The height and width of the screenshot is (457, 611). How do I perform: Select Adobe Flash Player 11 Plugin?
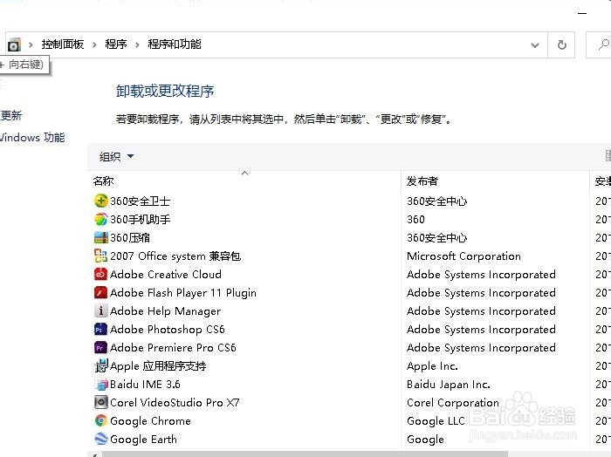(183, 293)
